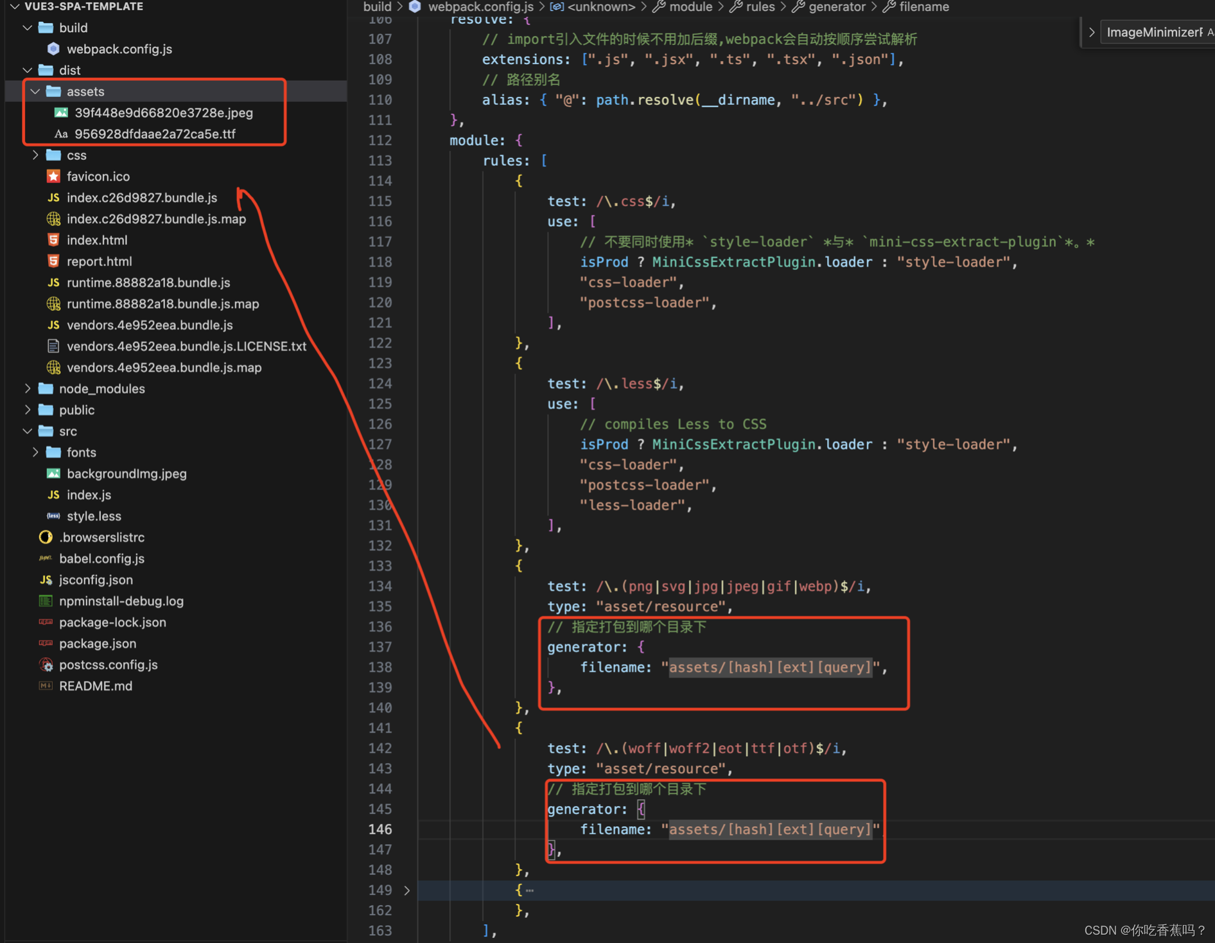Screen dimensions: 1215x943
Task: Expand the public folder
Action: click(28, 409)
